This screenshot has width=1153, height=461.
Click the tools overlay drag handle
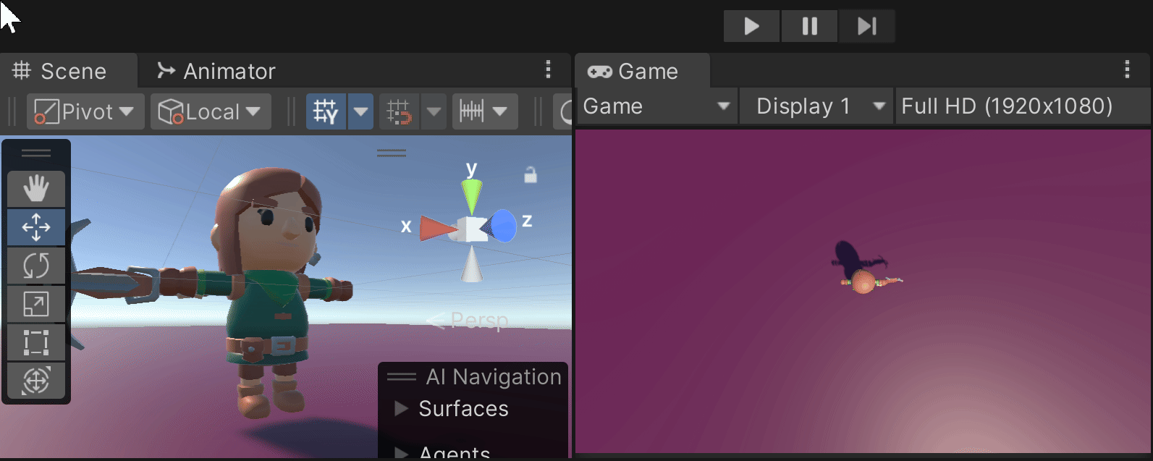coord(36,153)
